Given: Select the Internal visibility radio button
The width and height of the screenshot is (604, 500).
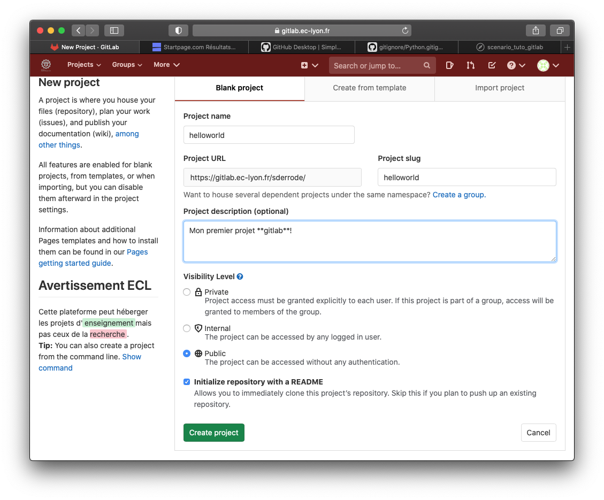Looking at the screenshot, I should pos(187,328).
